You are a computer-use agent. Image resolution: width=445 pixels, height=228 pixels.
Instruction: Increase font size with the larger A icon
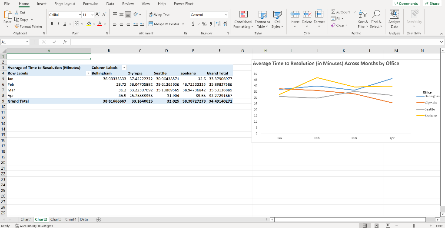pos(97,14)
